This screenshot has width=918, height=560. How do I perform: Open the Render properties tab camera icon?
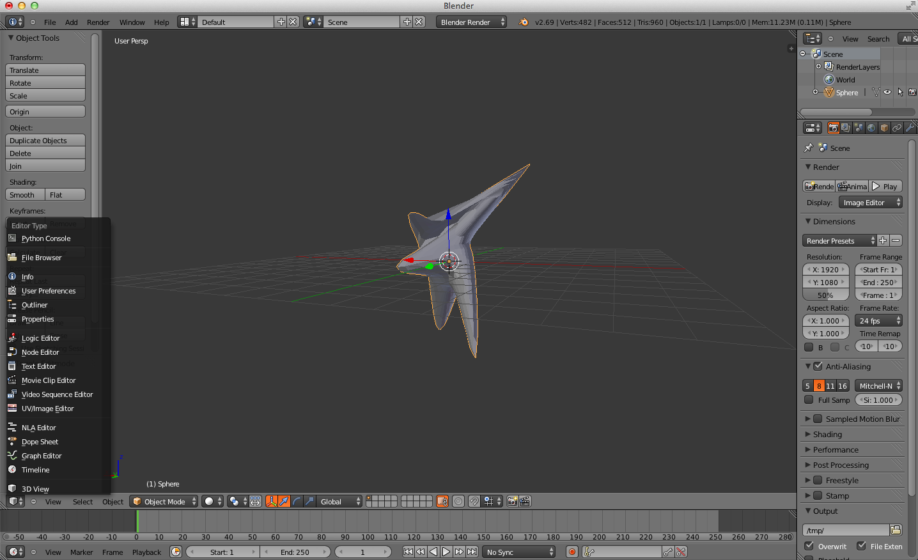[x=834, y=128]
